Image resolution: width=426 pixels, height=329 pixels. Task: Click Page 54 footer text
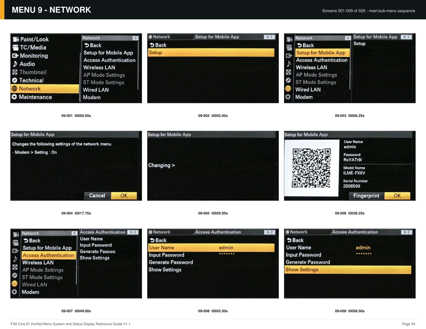(408, 324)
